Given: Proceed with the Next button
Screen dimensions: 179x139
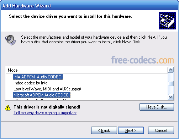Looking at the screenshot, I should point(131,130).
